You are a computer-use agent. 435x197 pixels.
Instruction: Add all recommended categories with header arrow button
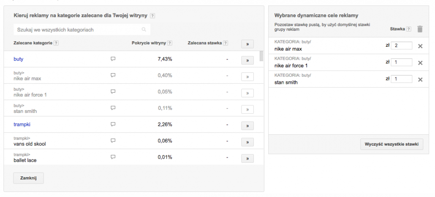247,43
